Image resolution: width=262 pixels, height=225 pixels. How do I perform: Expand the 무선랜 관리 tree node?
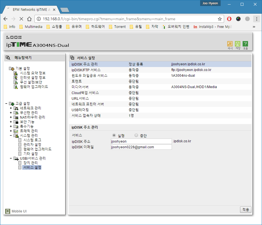(x=11, y=113)
